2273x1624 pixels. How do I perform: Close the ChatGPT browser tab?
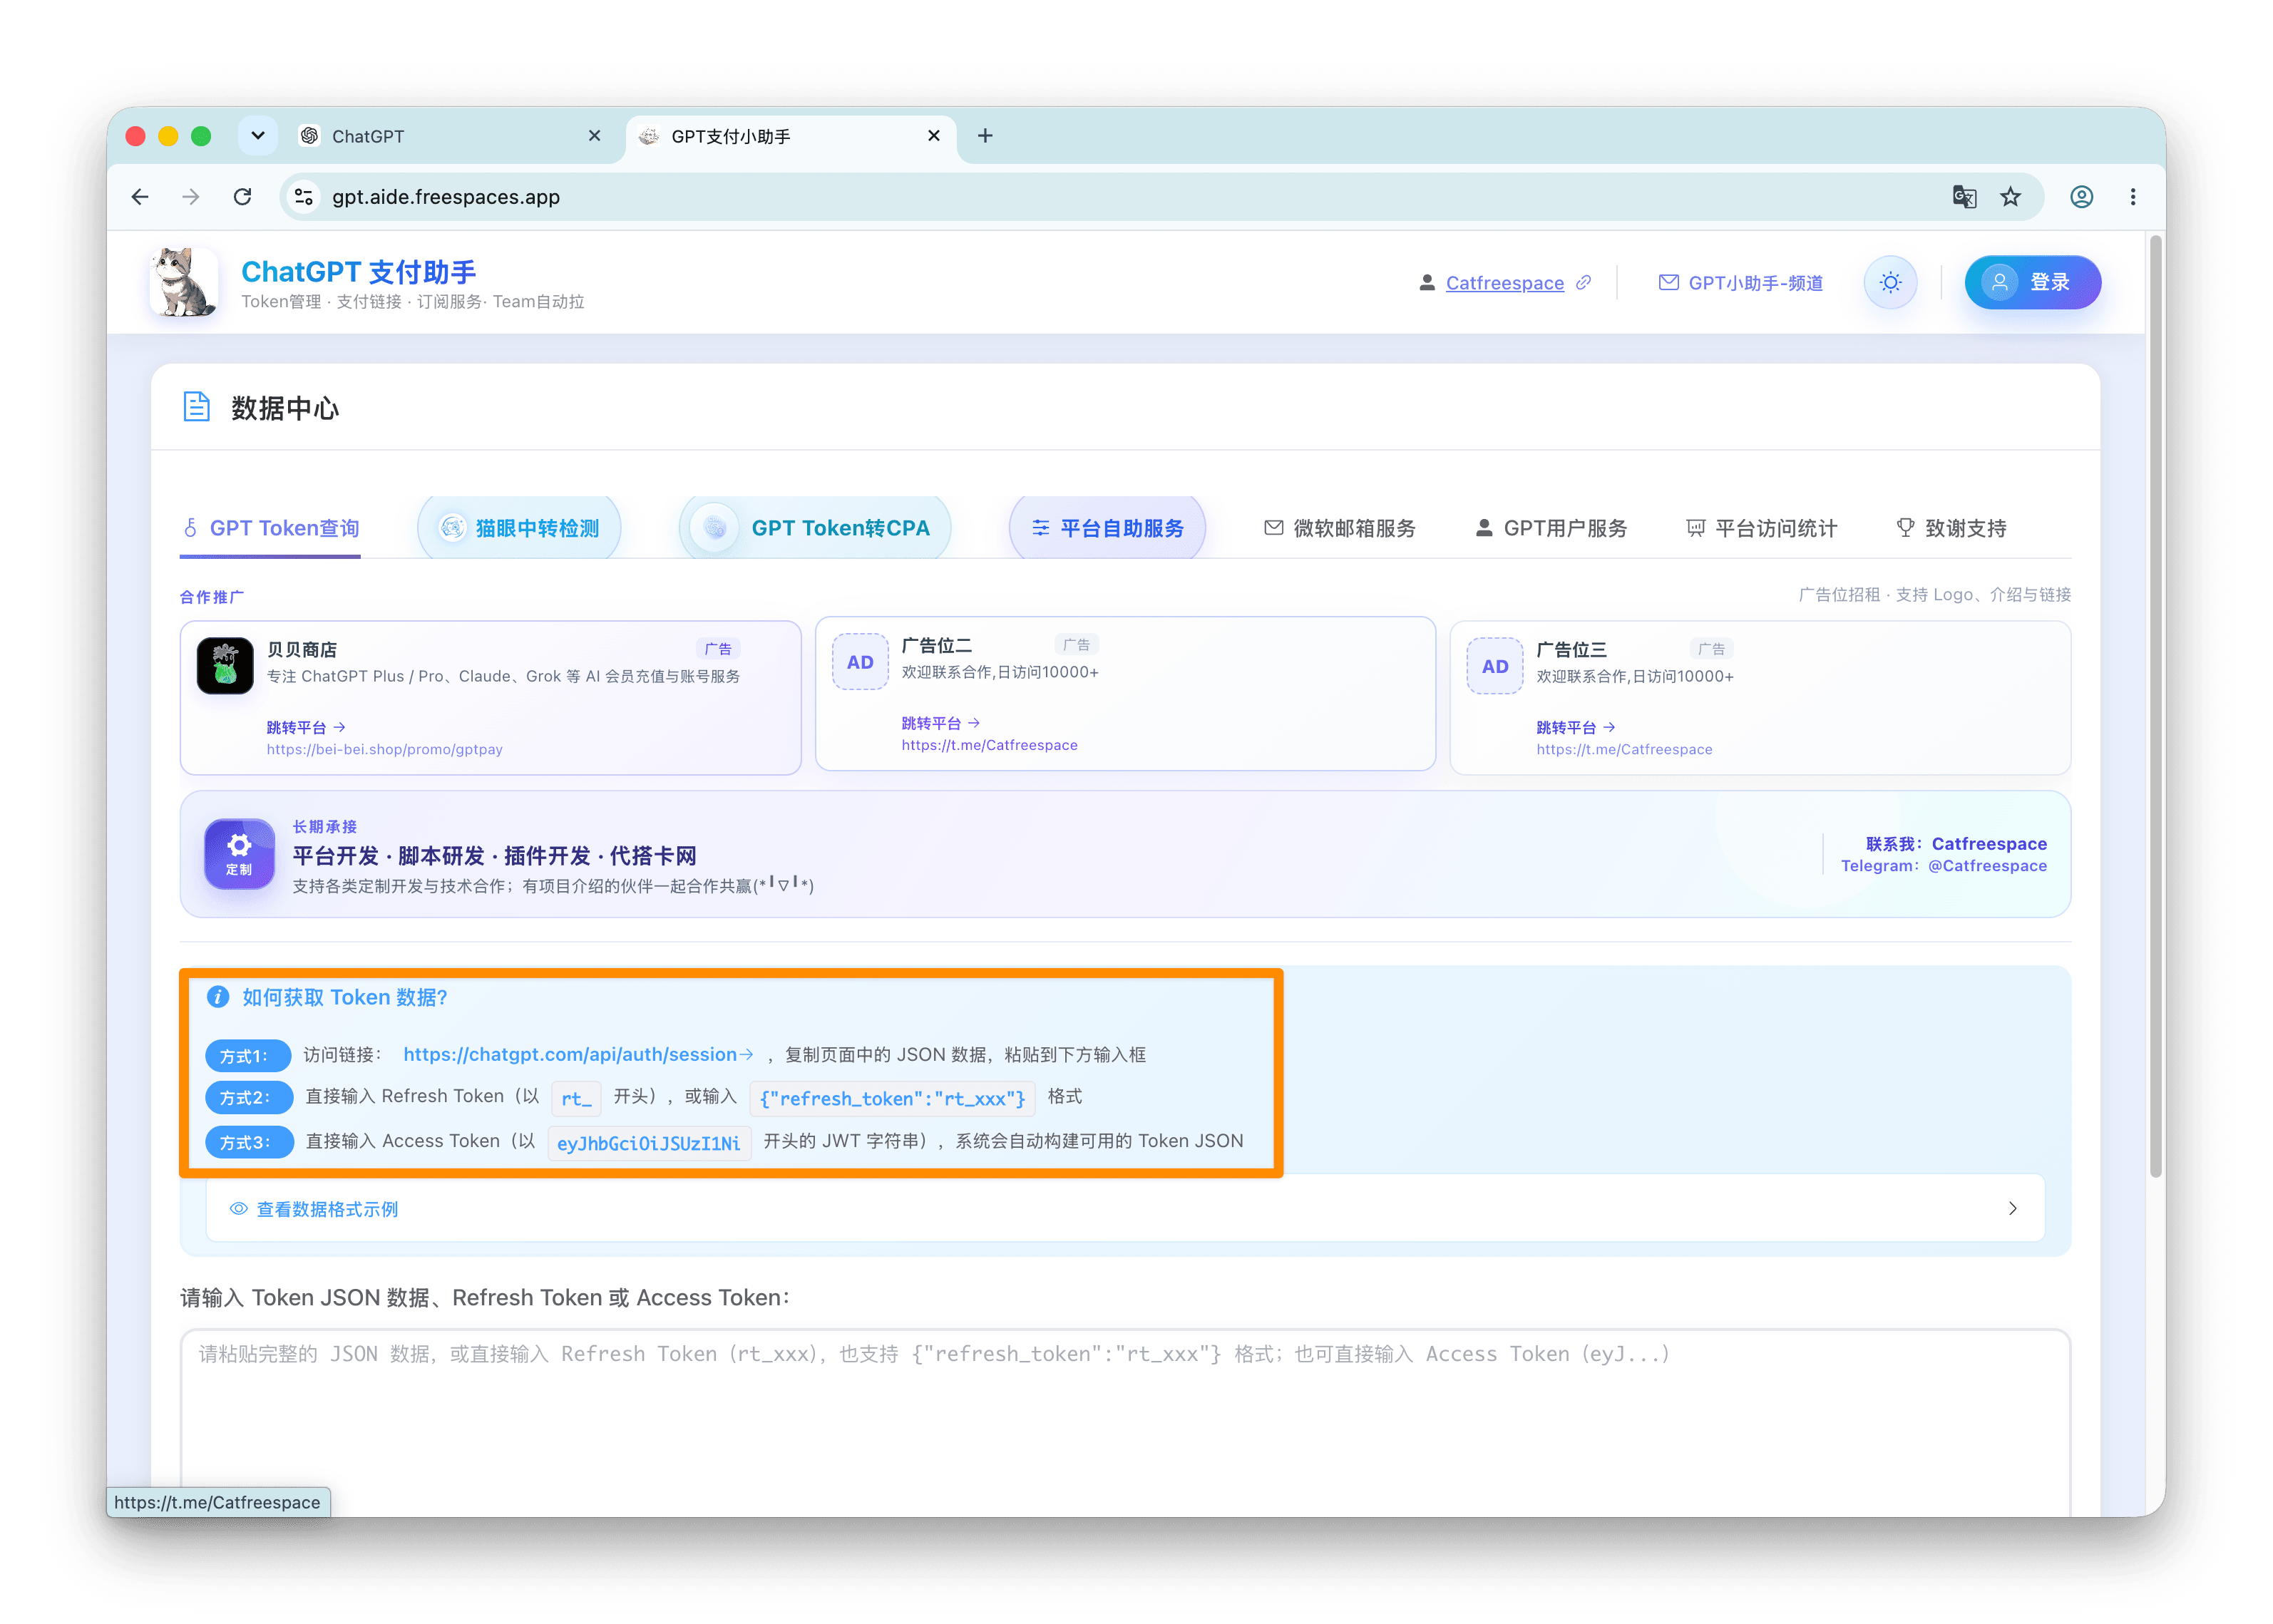tap(594, 135)
